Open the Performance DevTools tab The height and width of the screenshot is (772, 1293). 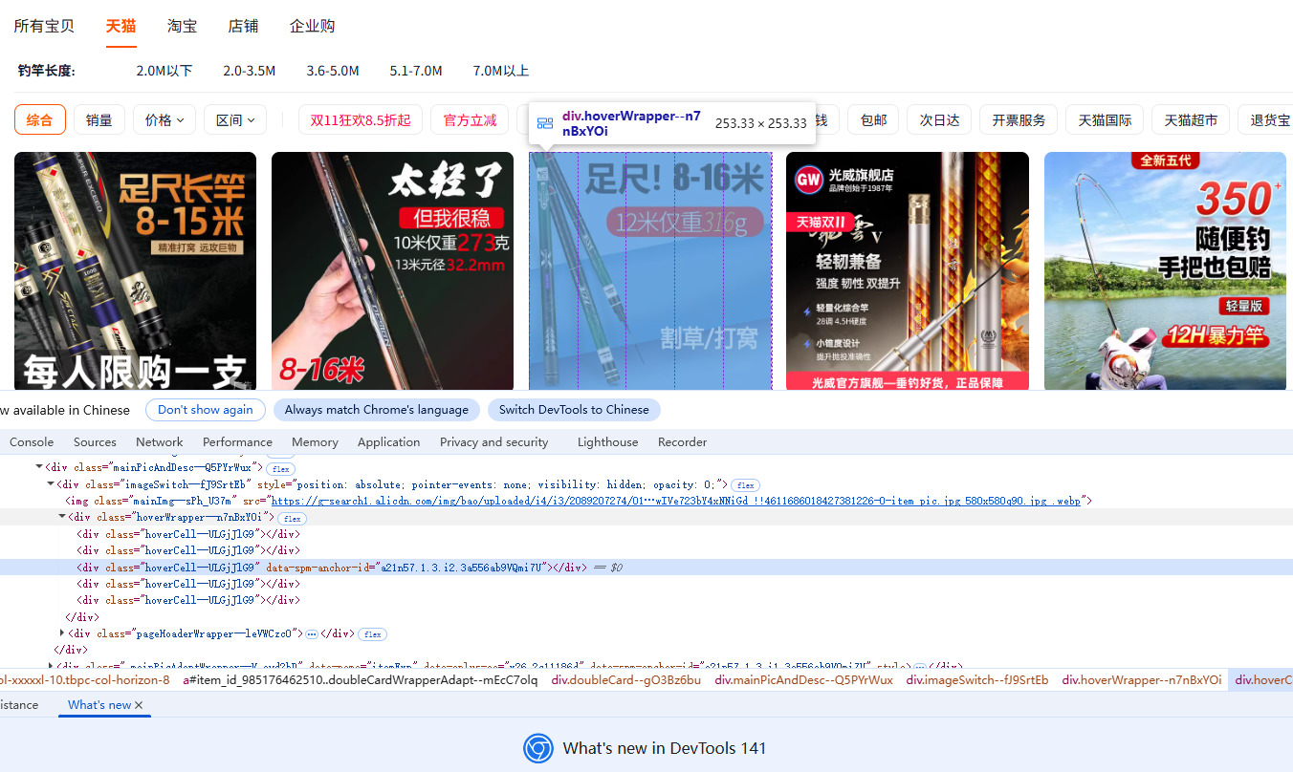coord(237,441)
